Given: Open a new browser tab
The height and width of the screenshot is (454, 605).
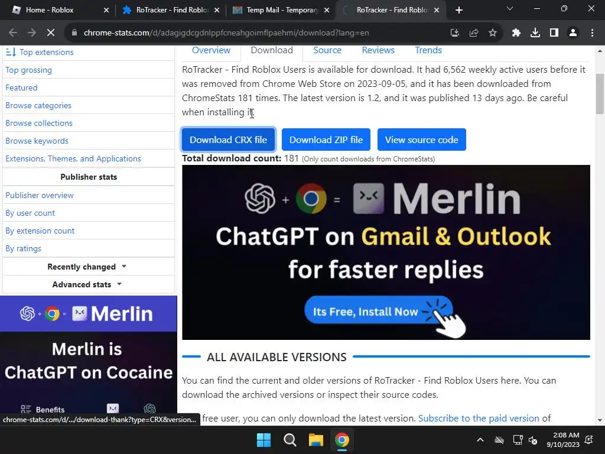Looking at the screenshot, I should coord(458,10).
